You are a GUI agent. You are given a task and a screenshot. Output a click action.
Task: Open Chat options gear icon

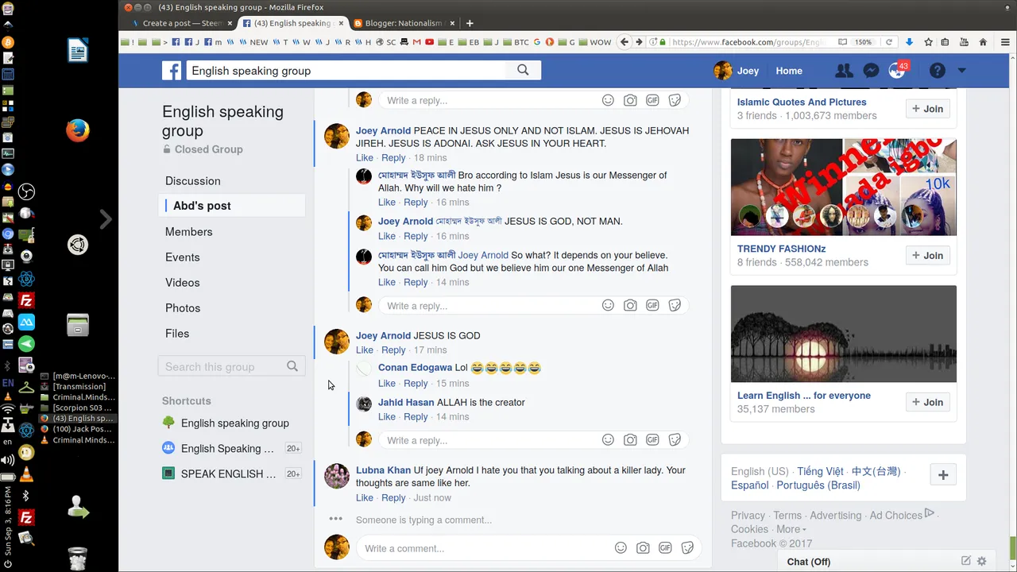[x=982, y=561]
